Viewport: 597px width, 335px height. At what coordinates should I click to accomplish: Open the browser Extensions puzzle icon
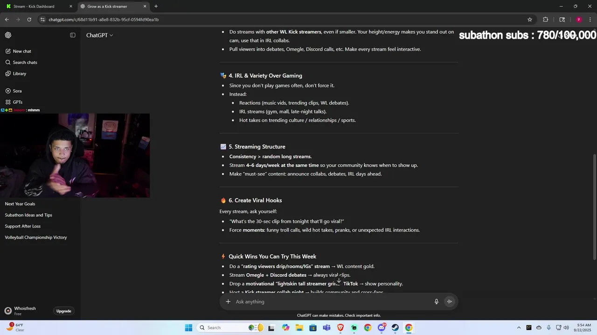(545, 20)
